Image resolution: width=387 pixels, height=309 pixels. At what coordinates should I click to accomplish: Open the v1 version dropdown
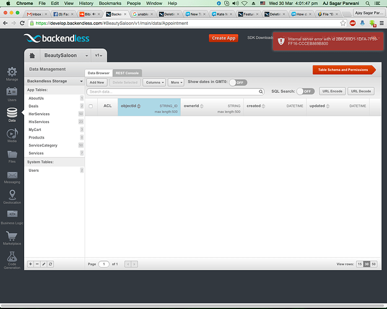98,56
